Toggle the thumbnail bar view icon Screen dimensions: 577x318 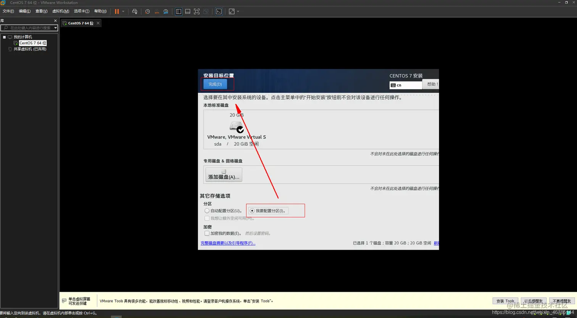click(188, 11)
